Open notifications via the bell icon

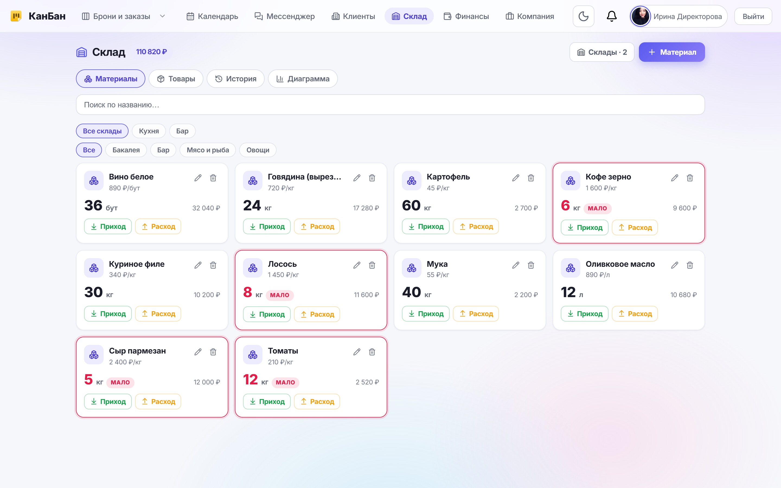pyautogui.click(x=612, y=16)
